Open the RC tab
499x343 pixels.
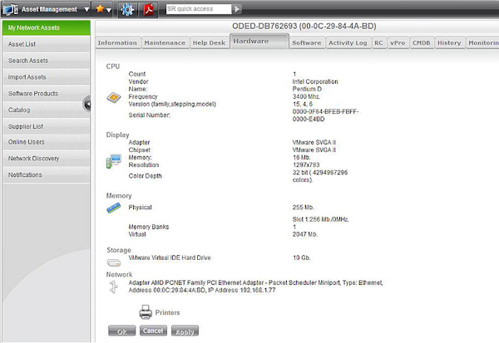tap(378, 43)
